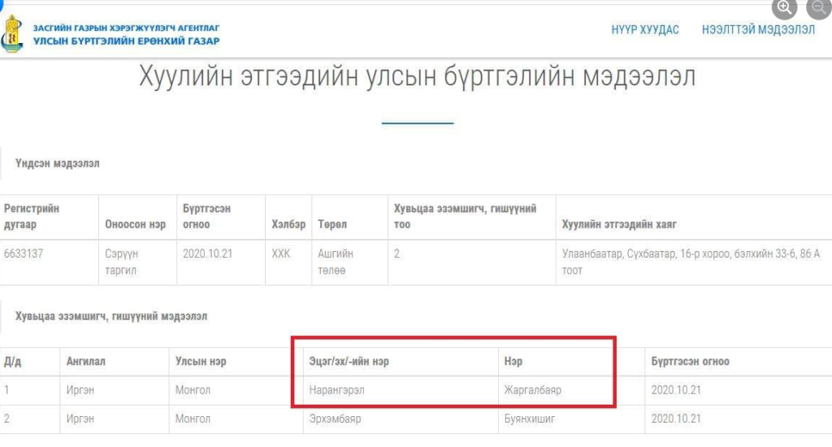
Task: Open the НҮҮР ХУУДАС menu item
Action: [x=645, y=30]
